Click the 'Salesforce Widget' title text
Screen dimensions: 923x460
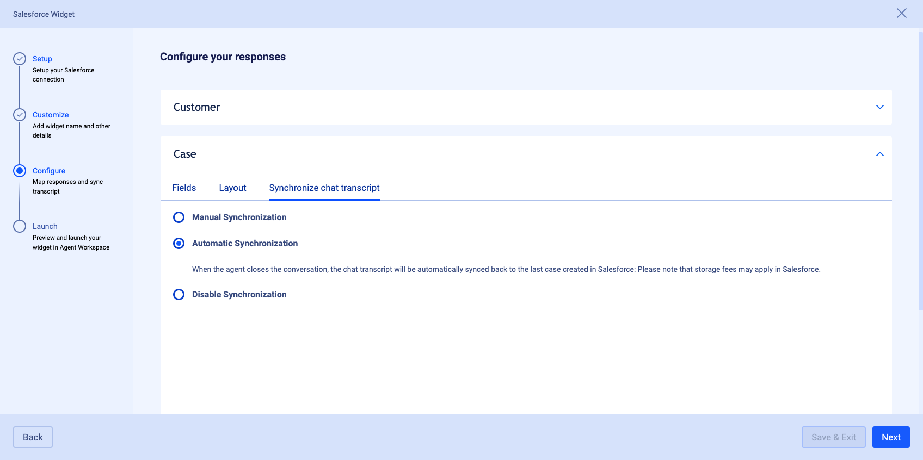44,14
